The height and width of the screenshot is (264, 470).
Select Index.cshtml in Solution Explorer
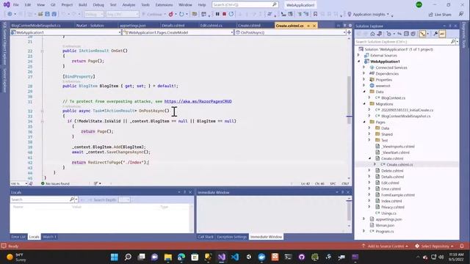[x=391, y=201]
